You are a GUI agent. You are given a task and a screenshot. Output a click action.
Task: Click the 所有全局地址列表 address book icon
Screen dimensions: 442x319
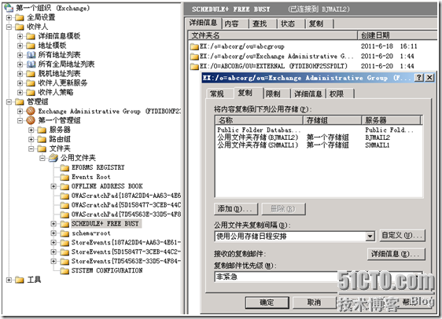31,64
